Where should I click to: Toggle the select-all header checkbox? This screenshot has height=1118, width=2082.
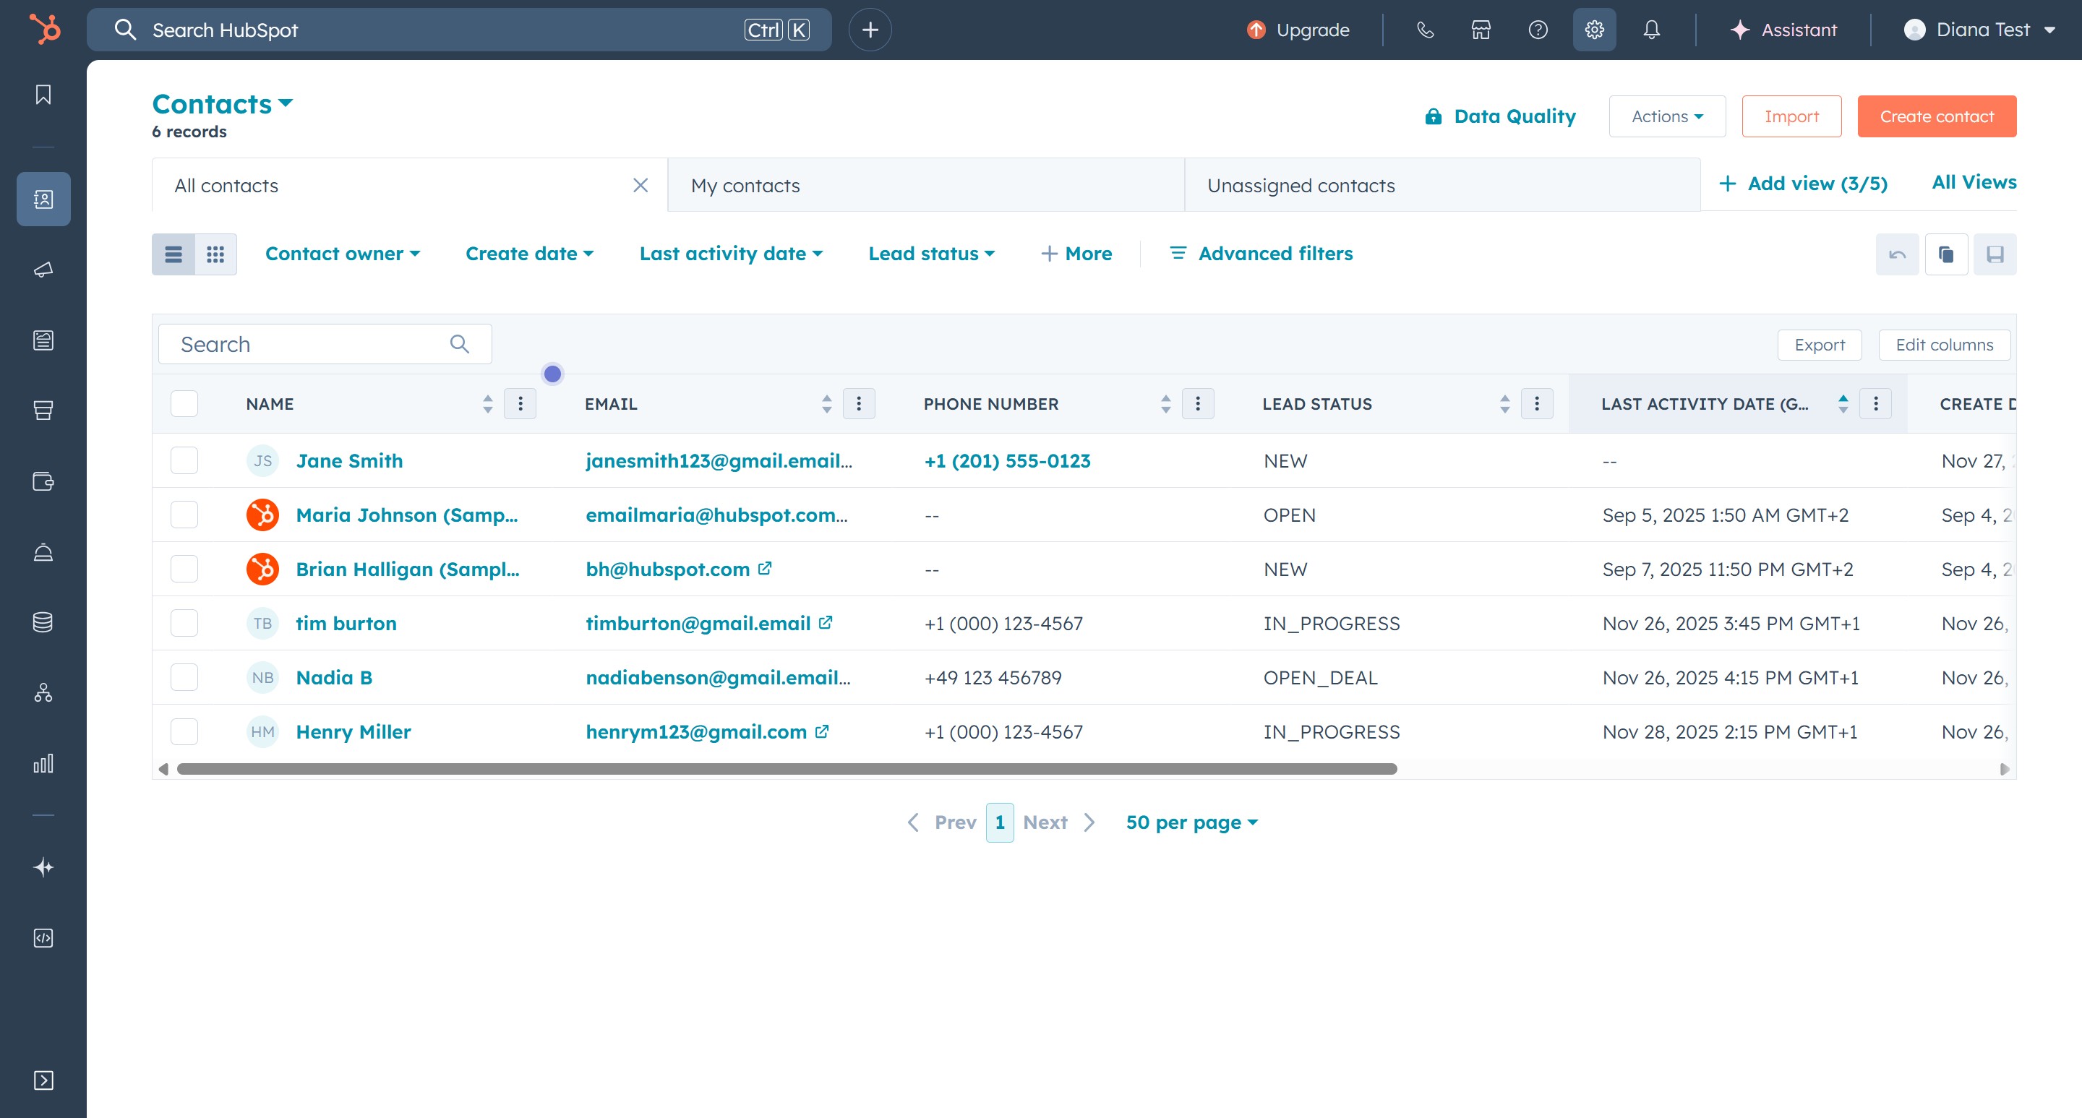click(x=184, y=404)
